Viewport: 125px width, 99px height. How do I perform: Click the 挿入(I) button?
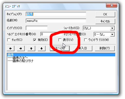[x=82, y=48]
